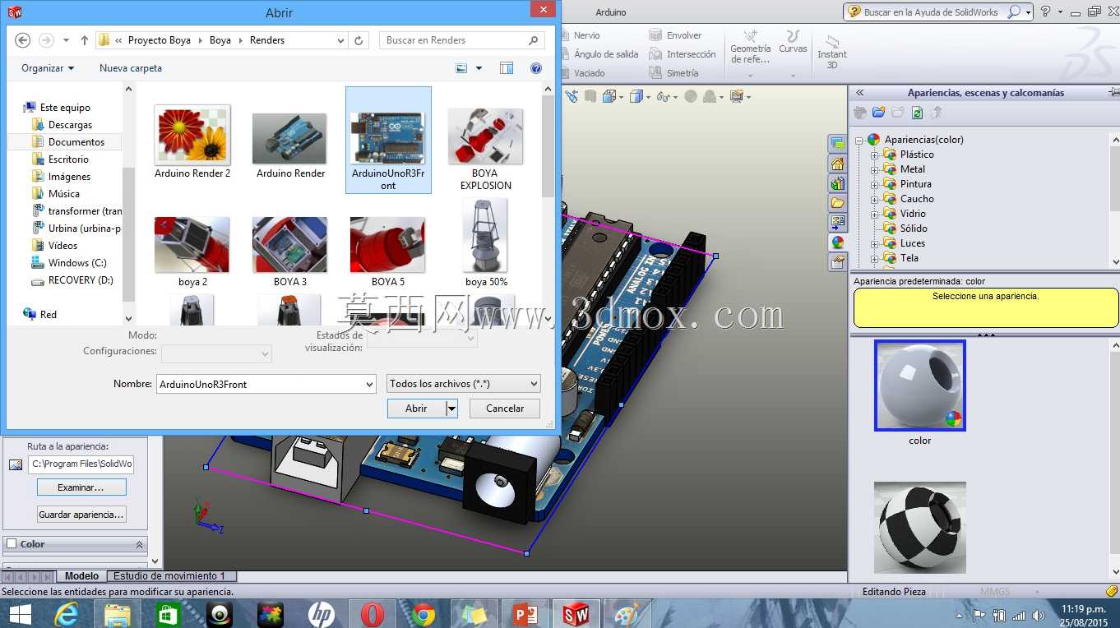Open SolidWorks Forum icon at top of task pane

(x=837, y=144)
